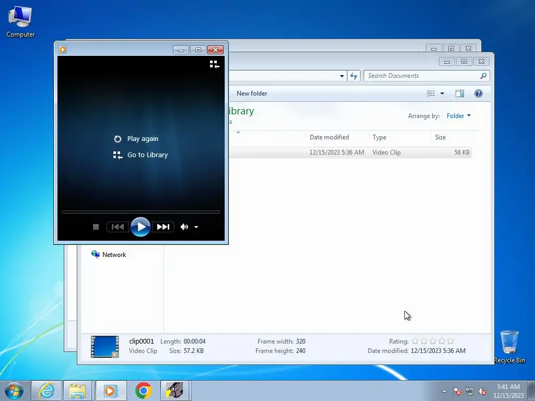535x401 pixels.
Task: Open the view options dropdown arrow
Action: pos(442,93)
